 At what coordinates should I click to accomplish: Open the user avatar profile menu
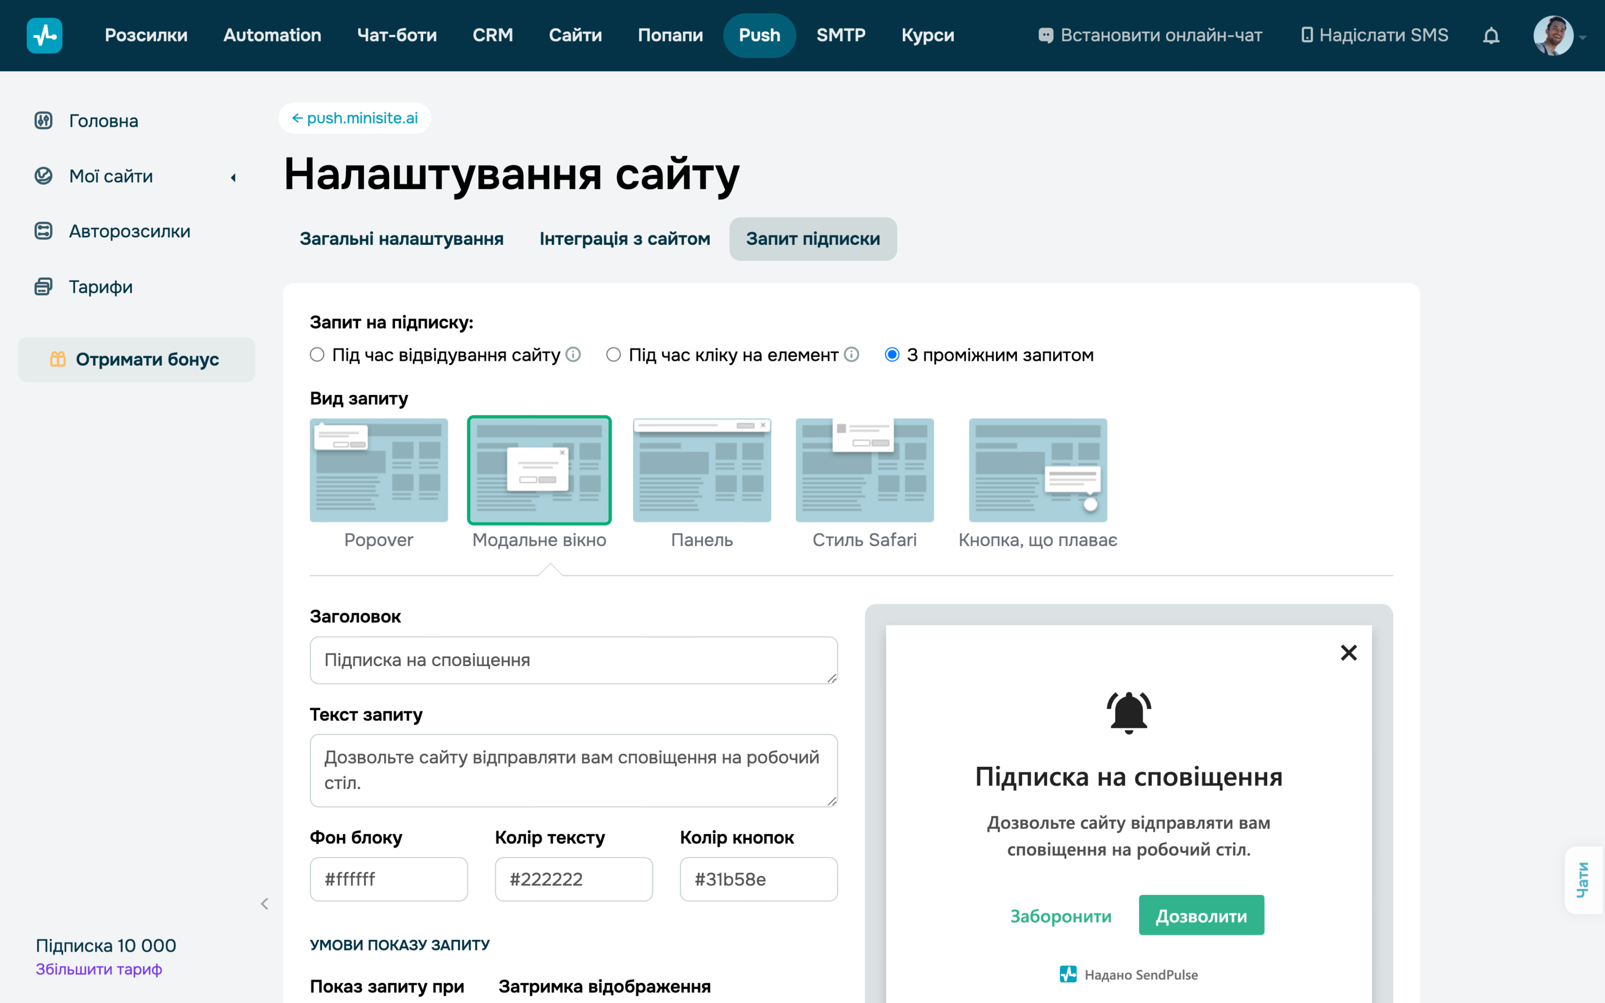(x=1553, y=35)
